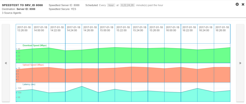This screenshot has height=104, width=246.
Task: Click the 150 tick on latency axis
Action: (19, 88)
